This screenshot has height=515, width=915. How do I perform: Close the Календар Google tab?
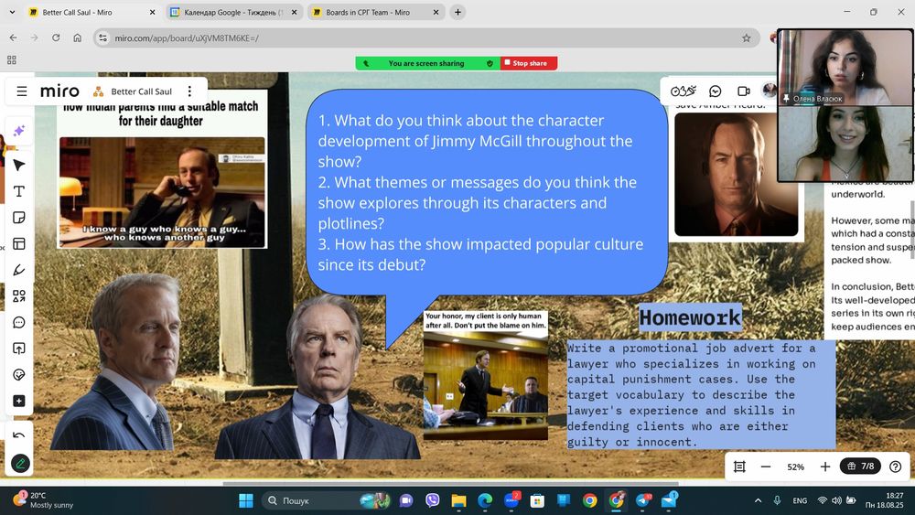tap(294, 12)
